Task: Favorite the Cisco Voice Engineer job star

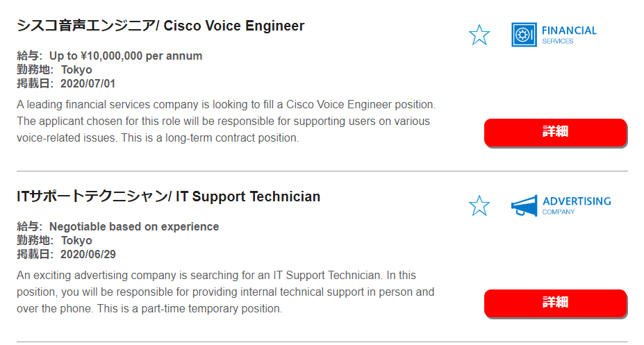Action: (x=479, y=35)
